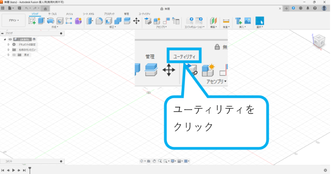Select the purple Create Form tool
The width and height of the screenshot is (332, 174).
click(78, 21)
